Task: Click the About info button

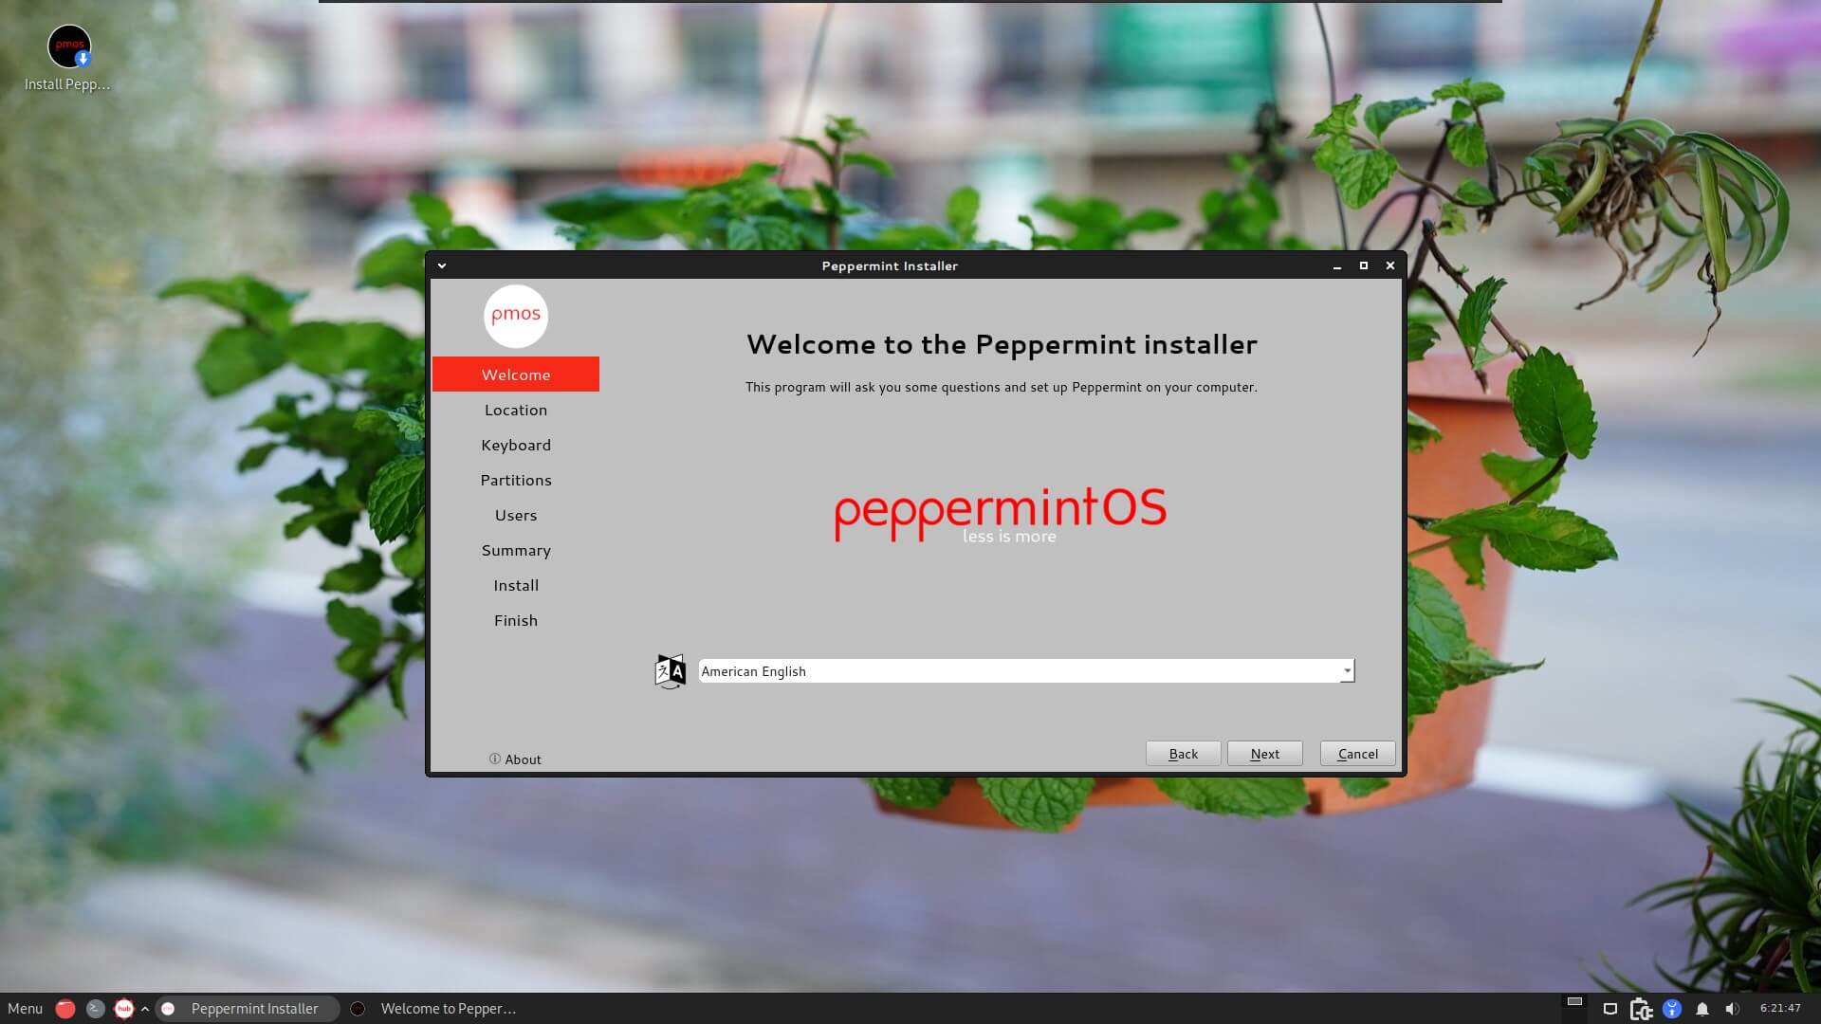Action: 514,759
